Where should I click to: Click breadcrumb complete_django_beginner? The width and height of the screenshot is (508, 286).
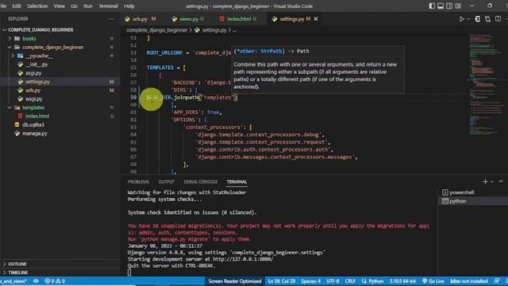(x=156, y=30)
